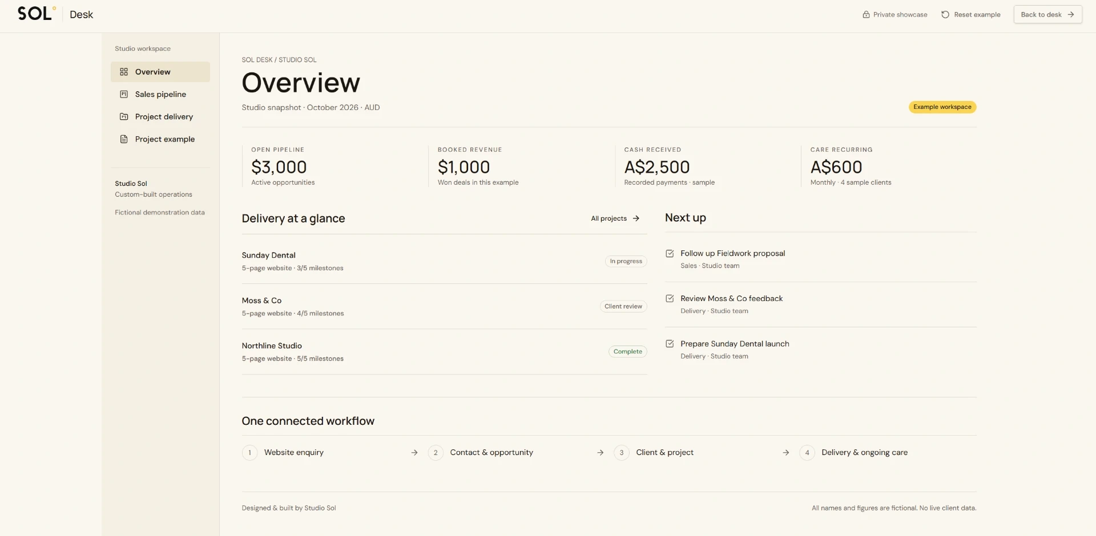Click the arrow next to All projects
The height and width of the screenshot is (536, 1096).
tap(636, 218)
